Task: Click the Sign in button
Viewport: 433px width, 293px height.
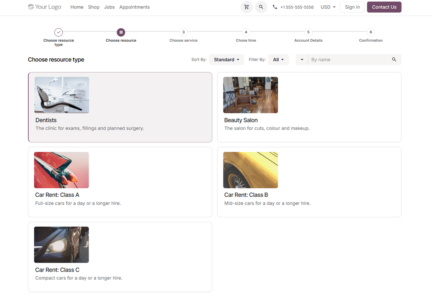Action: [x=353, y=7]
